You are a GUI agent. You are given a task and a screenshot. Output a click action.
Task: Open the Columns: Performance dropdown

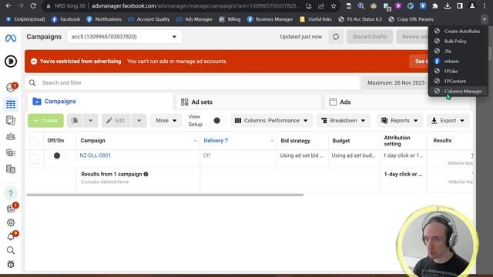[271, 121]
